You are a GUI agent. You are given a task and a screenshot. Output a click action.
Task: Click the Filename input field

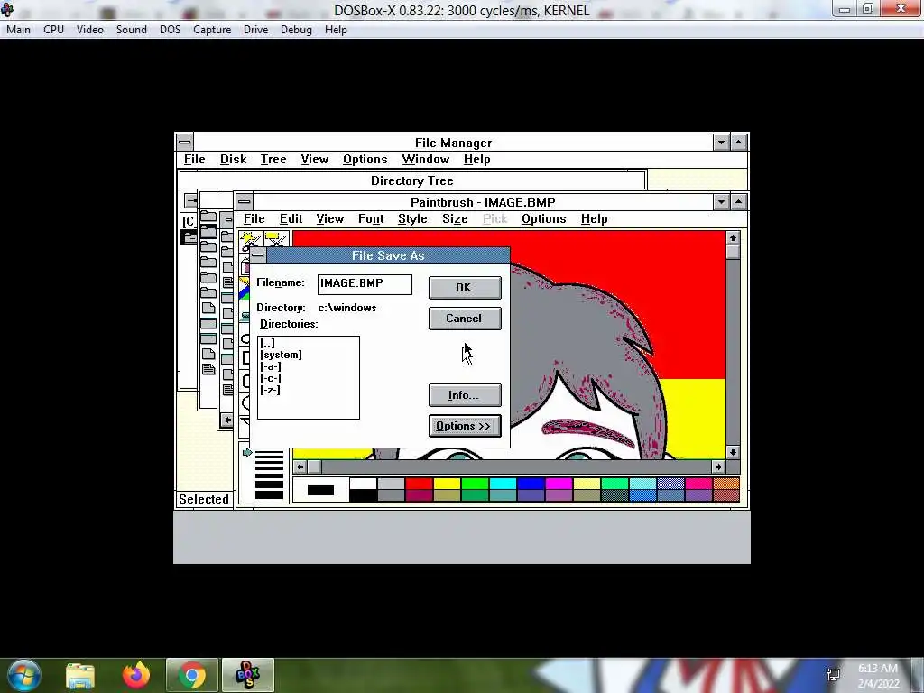pos(365,284)
